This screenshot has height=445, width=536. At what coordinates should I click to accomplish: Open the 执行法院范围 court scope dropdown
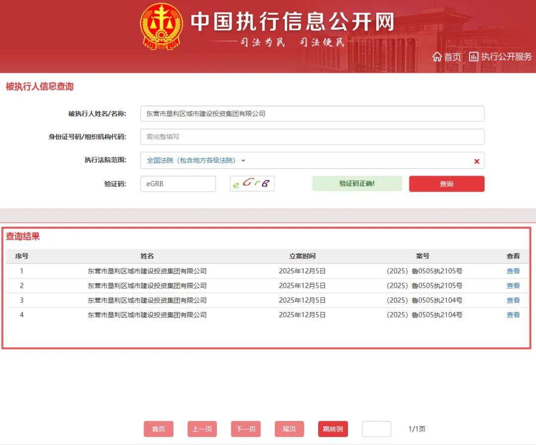point(243,160)
